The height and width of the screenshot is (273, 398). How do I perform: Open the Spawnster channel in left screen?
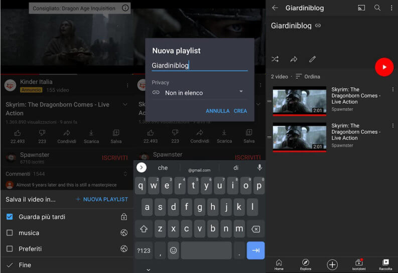click(28, 157)
